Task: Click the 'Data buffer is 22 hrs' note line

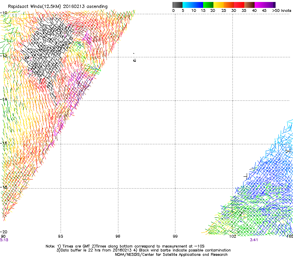Action: click(x=143, y=250)
